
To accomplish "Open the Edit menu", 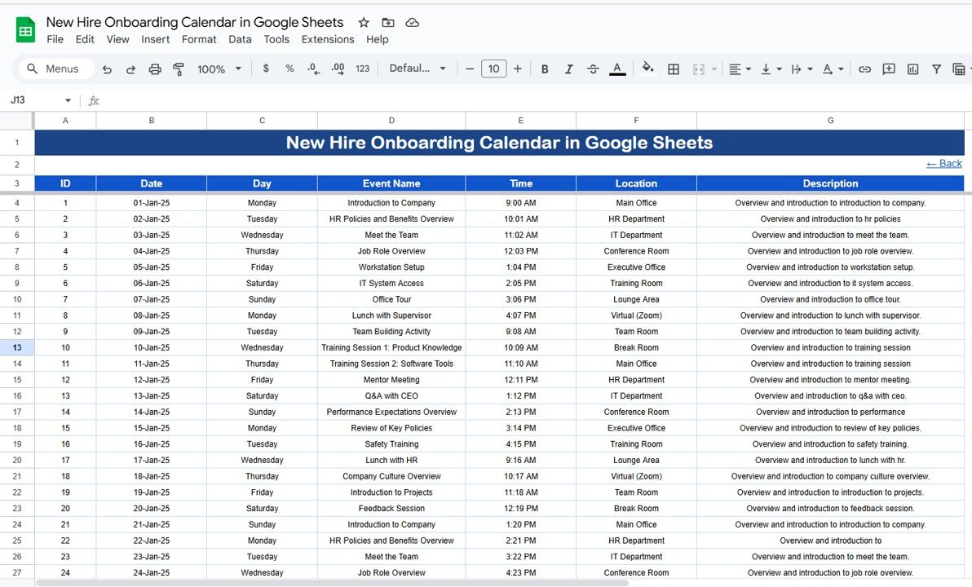I will point(85,40).
